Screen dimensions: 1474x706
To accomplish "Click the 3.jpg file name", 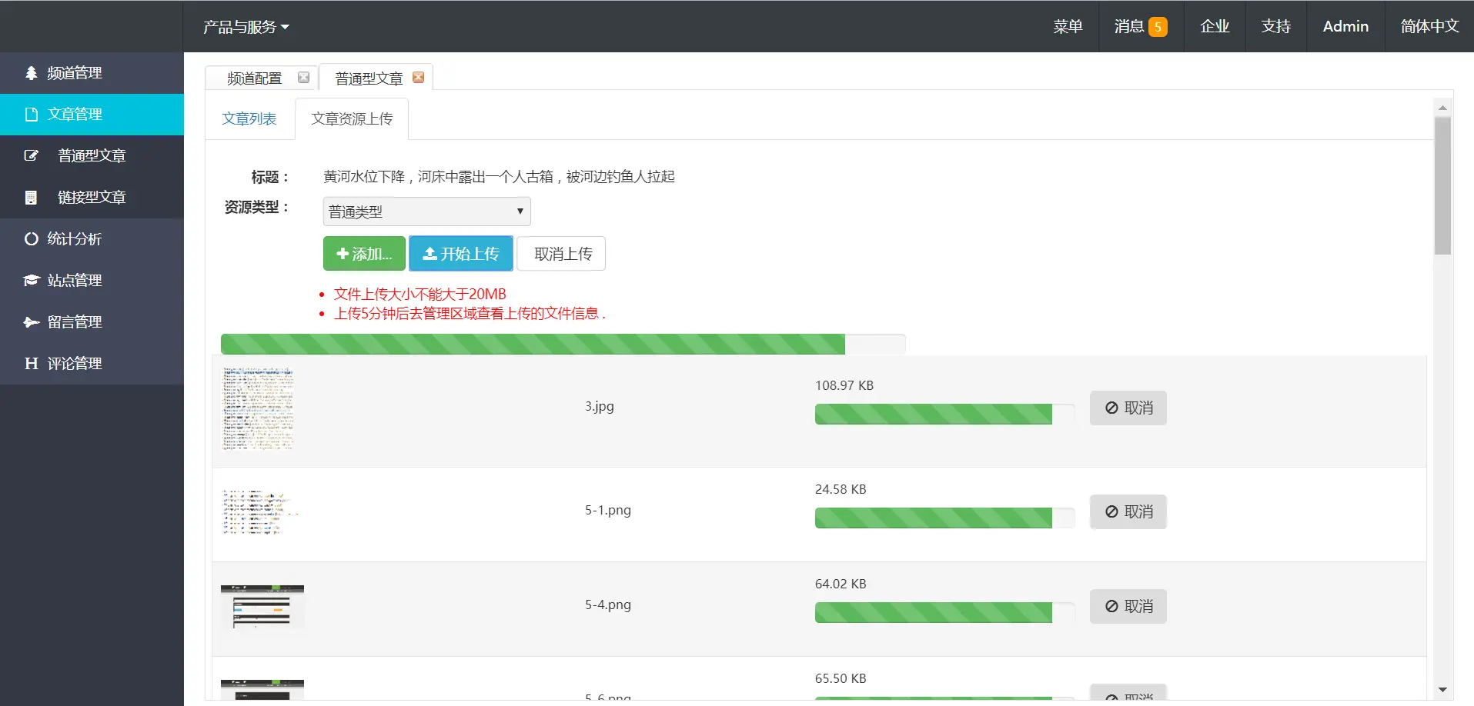I will (600, 406).
